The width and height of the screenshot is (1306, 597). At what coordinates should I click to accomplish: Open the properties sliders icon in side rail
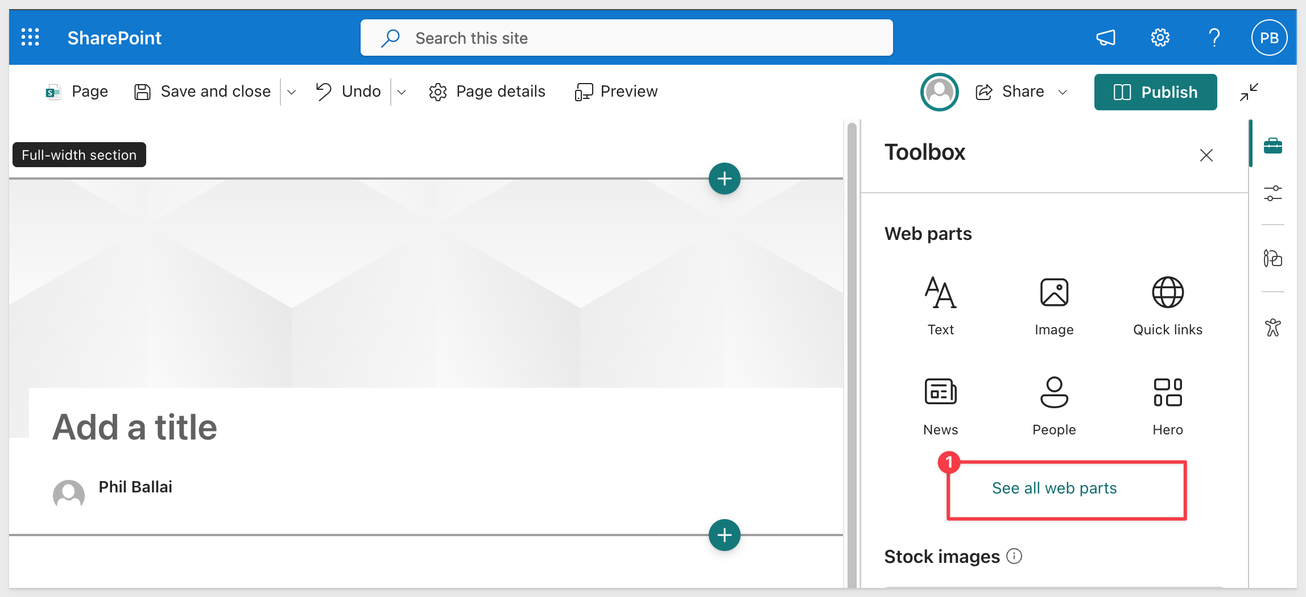(1272, 193)
